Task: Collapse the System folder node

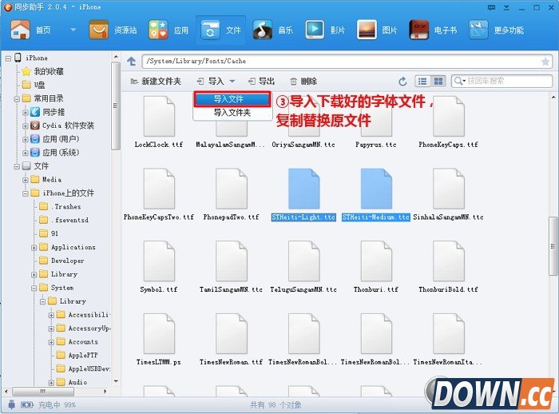Action: click(x=34, y=288)
